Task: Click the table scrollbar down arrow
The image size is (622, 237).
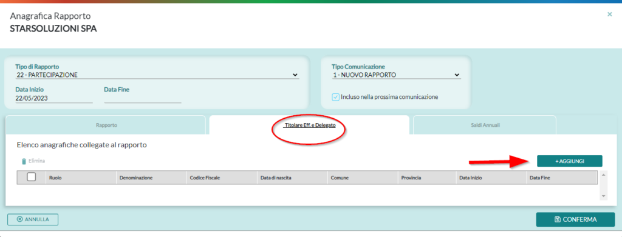Action: pos(603,196)
